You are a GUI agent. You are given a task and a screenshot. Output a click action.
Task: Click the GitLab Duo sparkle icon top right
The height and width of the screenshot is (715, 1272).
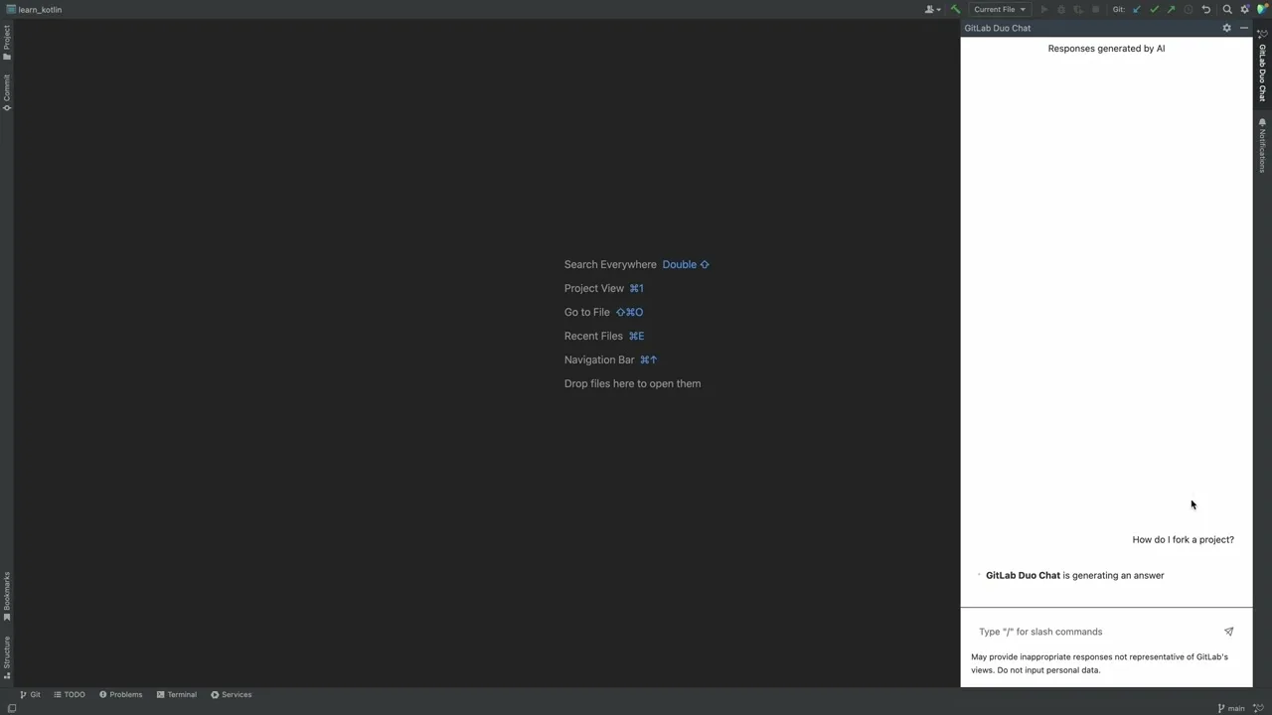pos(1262,36)
